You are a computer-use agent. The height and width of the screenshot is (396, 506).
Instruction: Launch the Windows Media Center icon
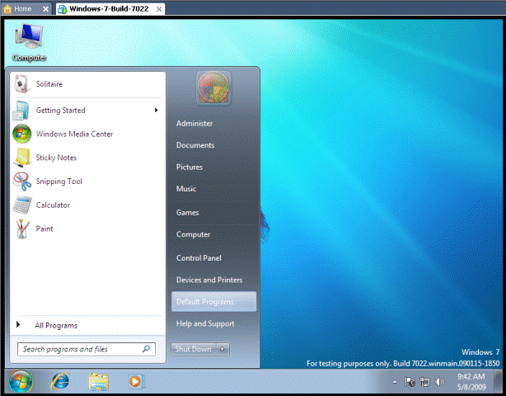tap(21, 134)
